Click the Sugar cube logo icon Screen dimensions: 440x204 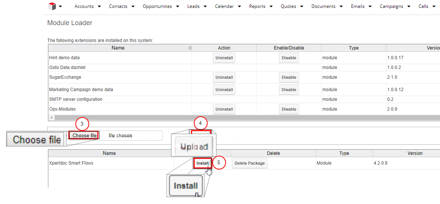click(52, 6)
